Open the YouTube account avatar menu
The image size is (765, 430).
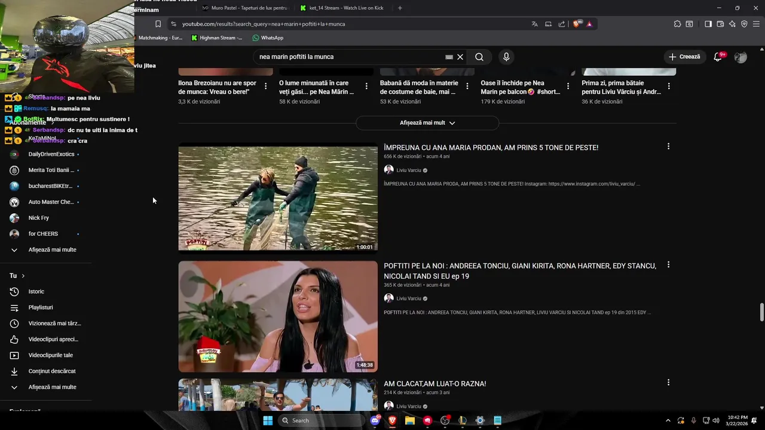pyautogui.click(x=740, y=57)
